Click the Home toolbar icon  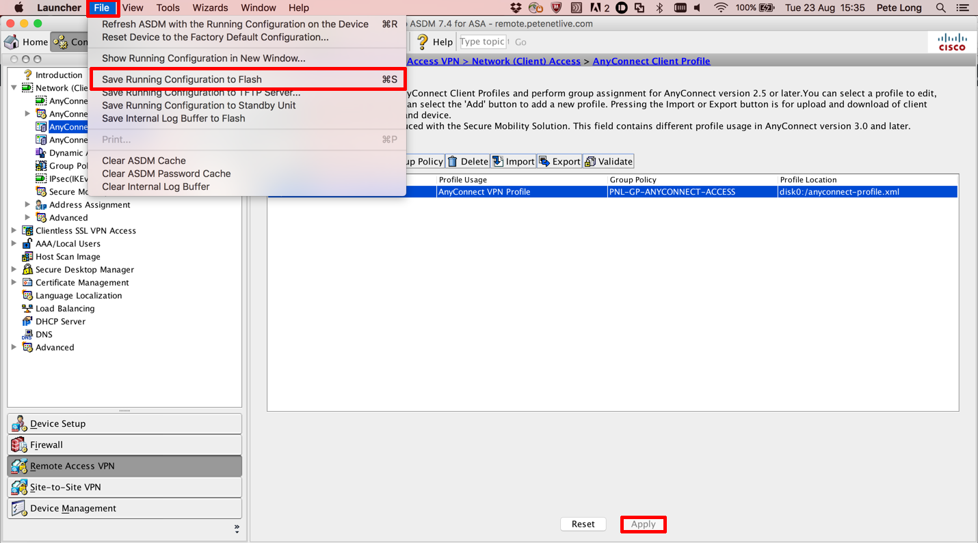point(12,42)
